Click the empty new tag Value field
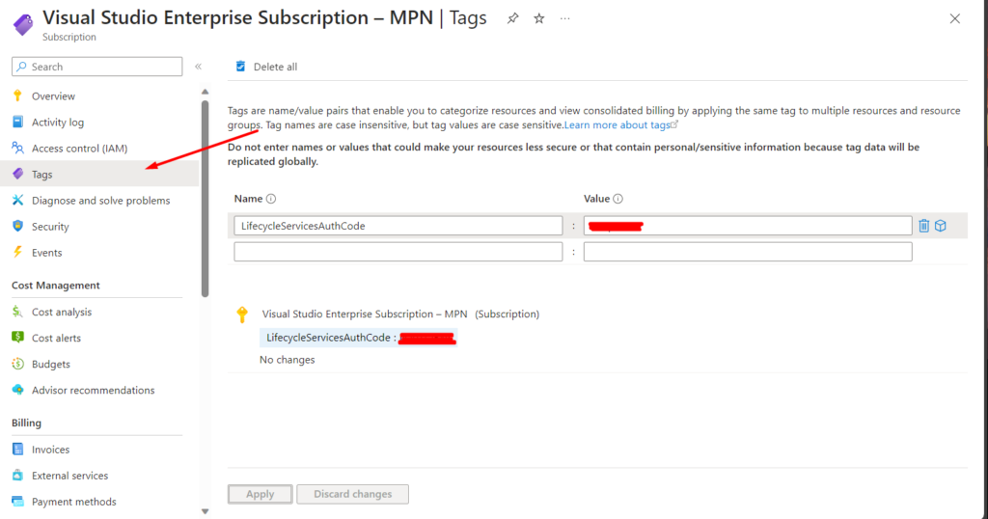This screenshot has height=519, width=988. [x=748, y=252]
